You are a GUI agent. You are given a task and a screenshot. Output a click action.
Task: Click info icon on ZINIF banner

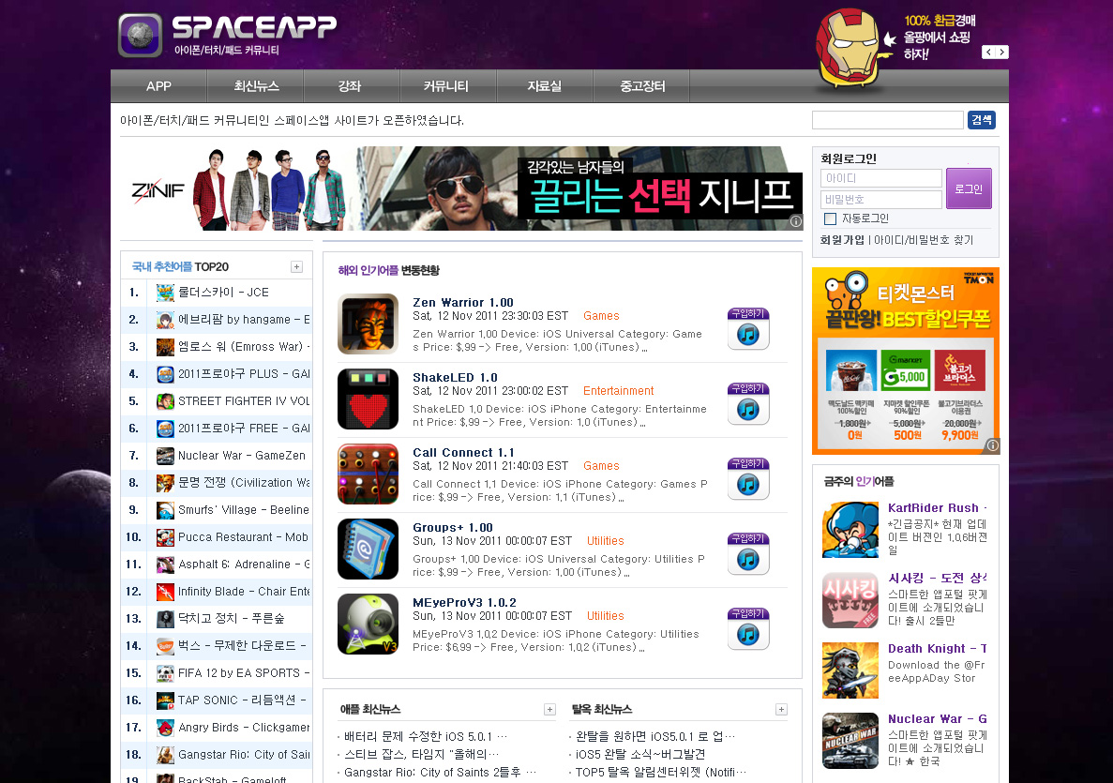pos(796,221)
